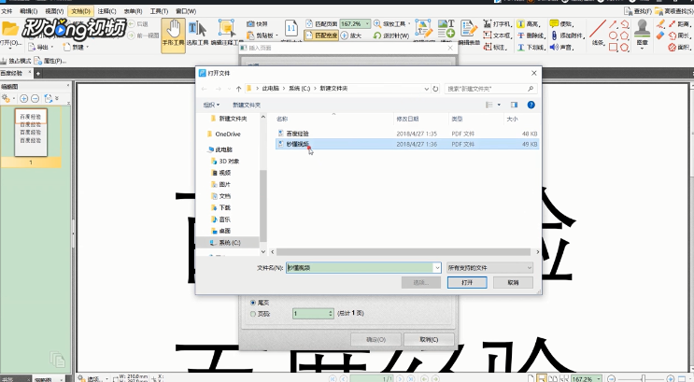Click Add Attachment paperclip icon
Screen dimensions: 694x382
coord(554,35)
